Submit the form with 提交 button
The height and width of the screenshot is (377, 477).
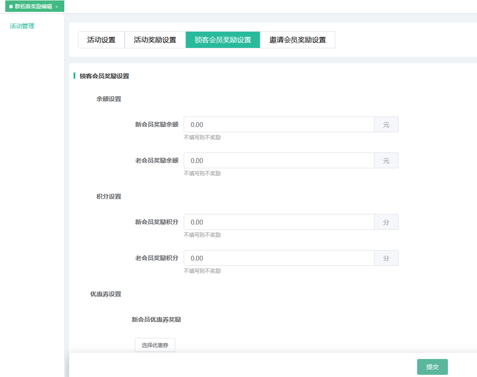tap(433, 367)
